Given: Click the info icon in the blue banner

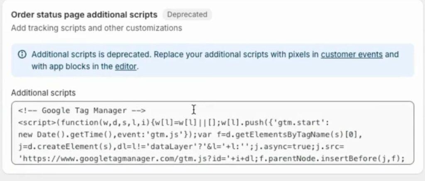Looking at the screenshot, I should [x=22, y=55].
